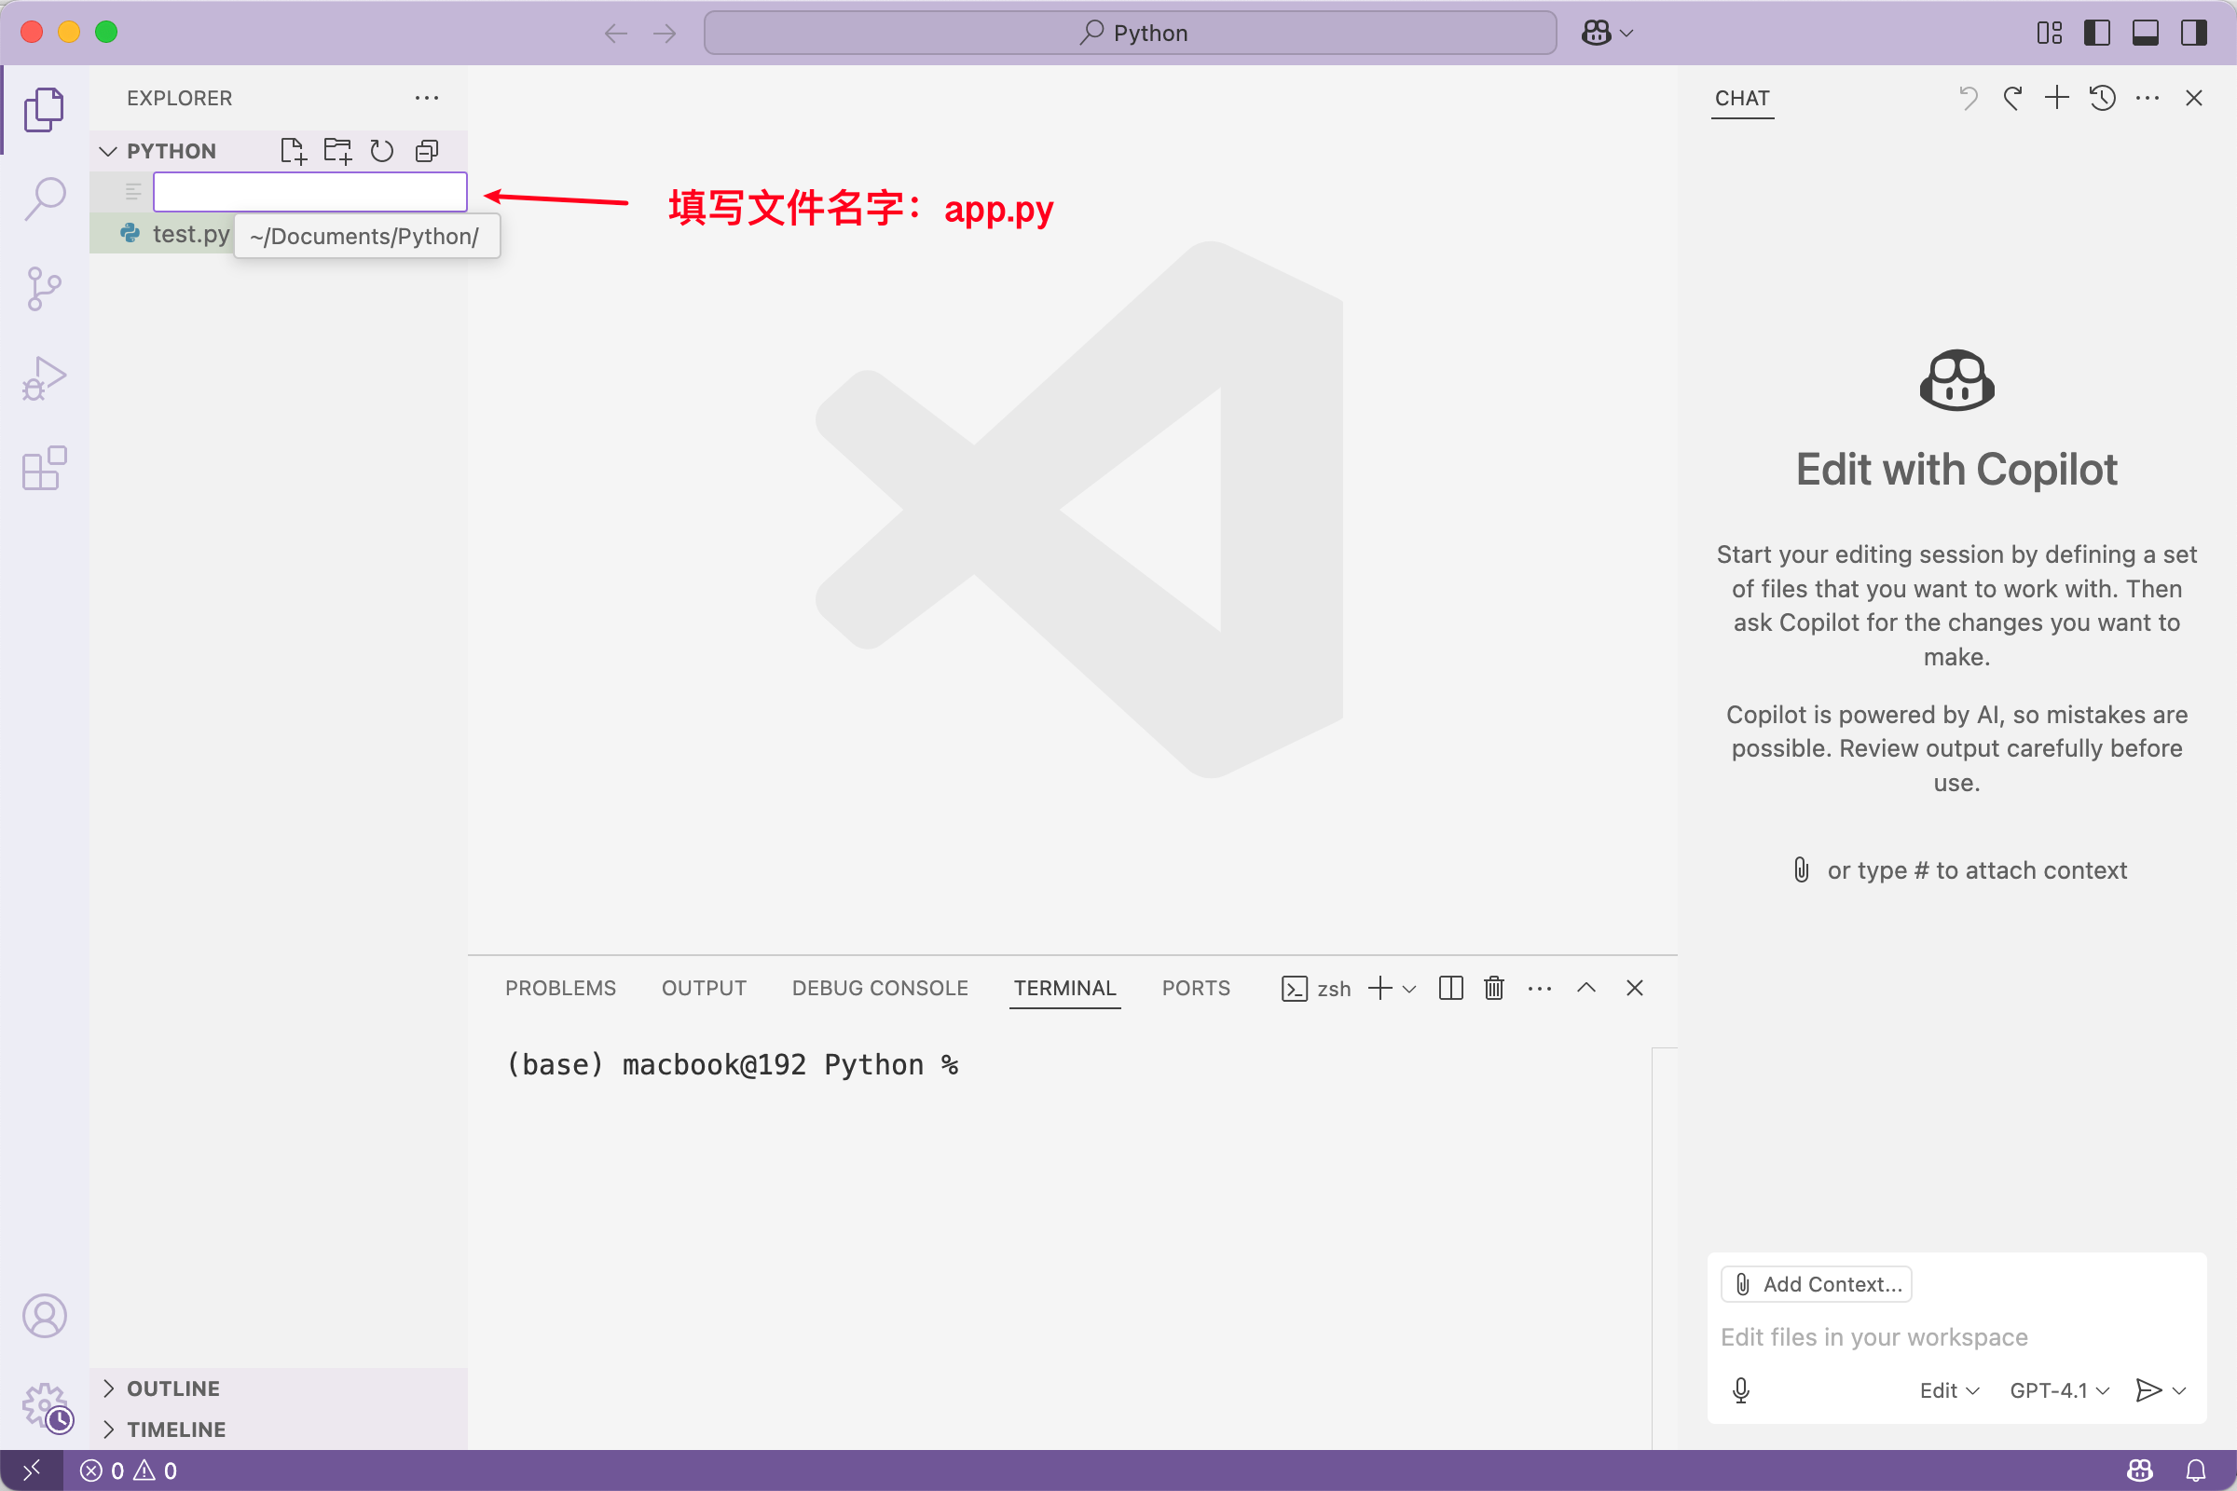This screenshot has width=2237, height=1491.
Task: Start a new Copilot chat session
Action: (x=2055, y=97)
